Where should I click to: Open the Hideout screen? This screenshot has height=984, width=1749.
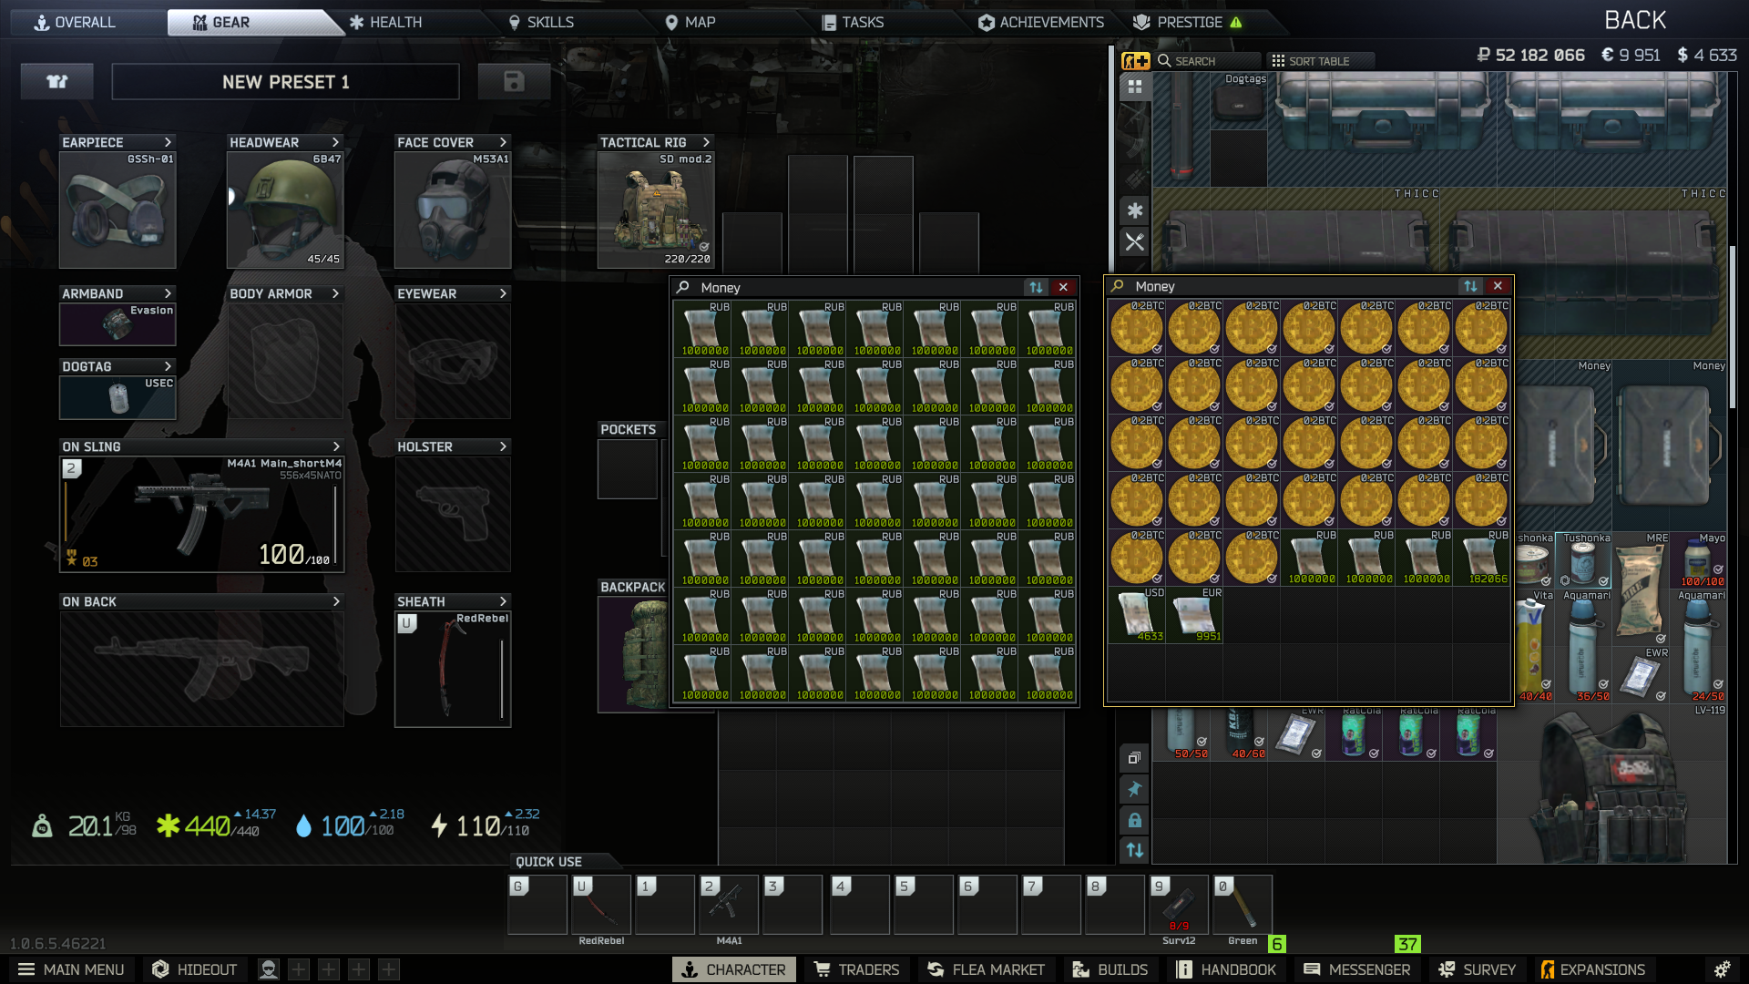pyautogui.click(x=194, y=969)
